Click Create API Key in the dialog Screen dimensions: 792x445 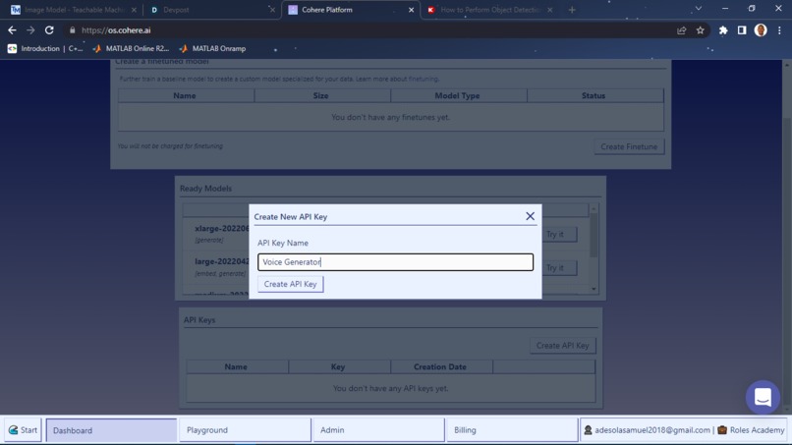click(291, 284)
